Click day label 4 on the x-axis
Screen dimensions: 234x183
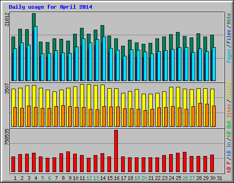[36, 178]
